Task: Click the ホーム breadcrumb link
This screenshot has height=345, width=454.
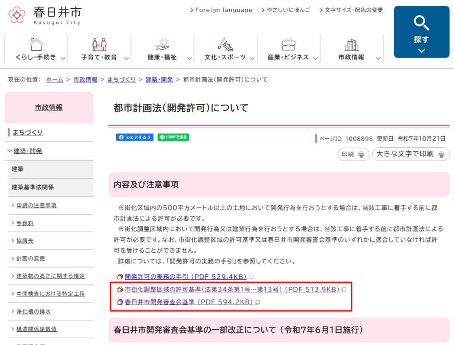Action: (x=55, y=80)
